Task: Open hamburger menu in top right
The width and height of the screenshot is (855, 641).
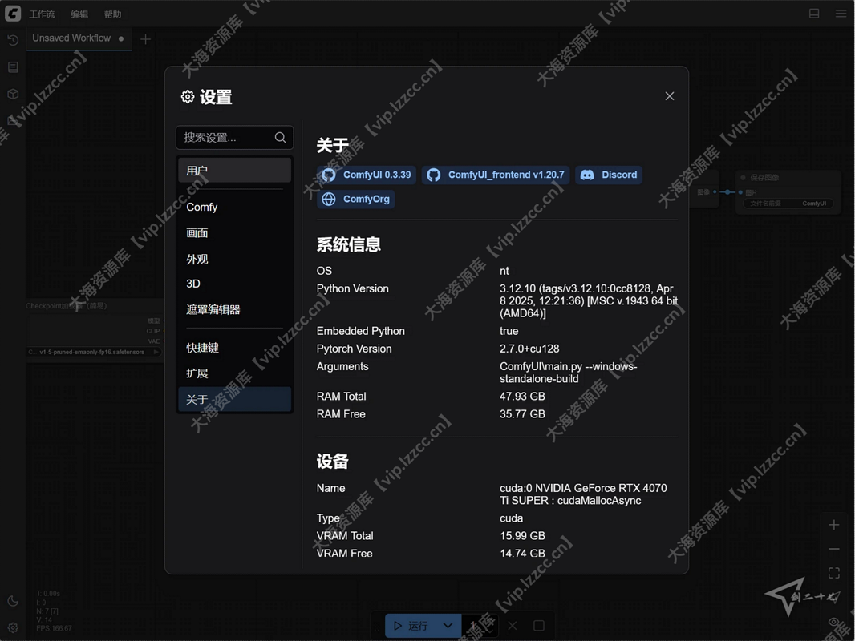Action: pos(841,14)
